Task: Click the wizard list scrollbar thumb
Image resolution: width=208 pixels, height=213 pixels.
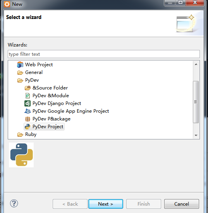Action: tap(196, 102)
